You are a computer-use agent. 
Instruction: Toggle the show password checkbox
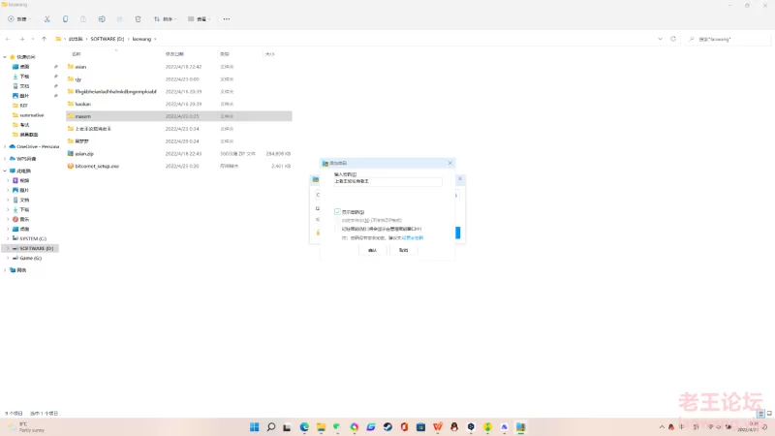coord(337,211)
